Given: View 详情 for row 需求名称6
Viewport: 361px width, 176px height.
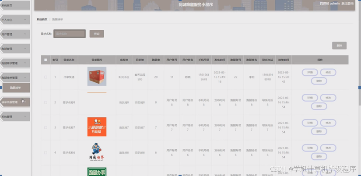Looking at the screenshot, I should coord(310,148).
